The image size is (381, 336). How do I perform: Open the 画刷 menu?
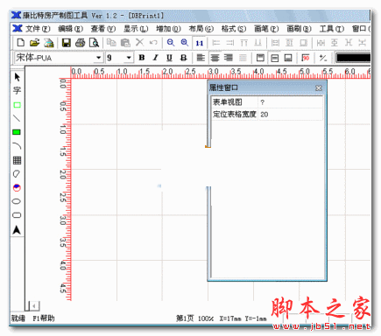(x=299, y=29)
